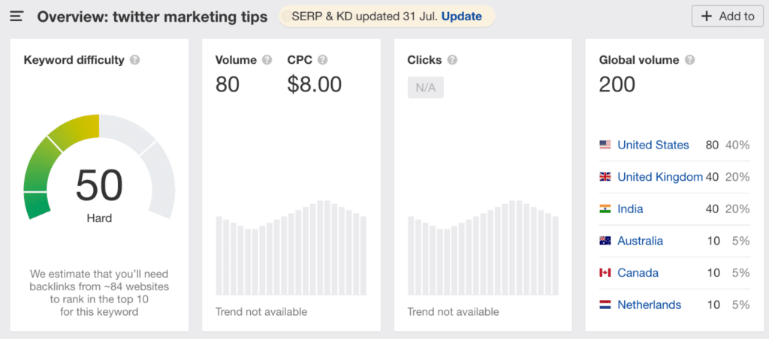The height and width of the screenshot is (339, 769).
Task: Click the Clicks trend bar chart
Action: [483, 247]
